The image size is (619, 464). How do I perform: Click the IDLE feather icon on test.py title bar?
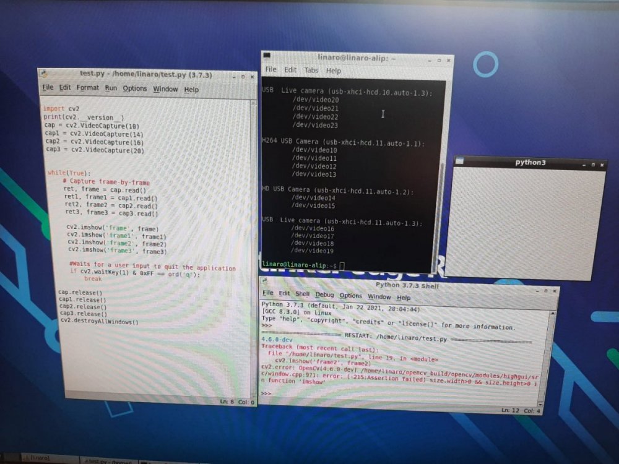point(43,74)
